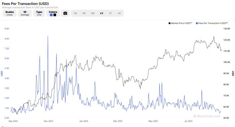Select the 6M time range
The height and width of the screenshot is (127, 235).
click(x=93, y=13)
